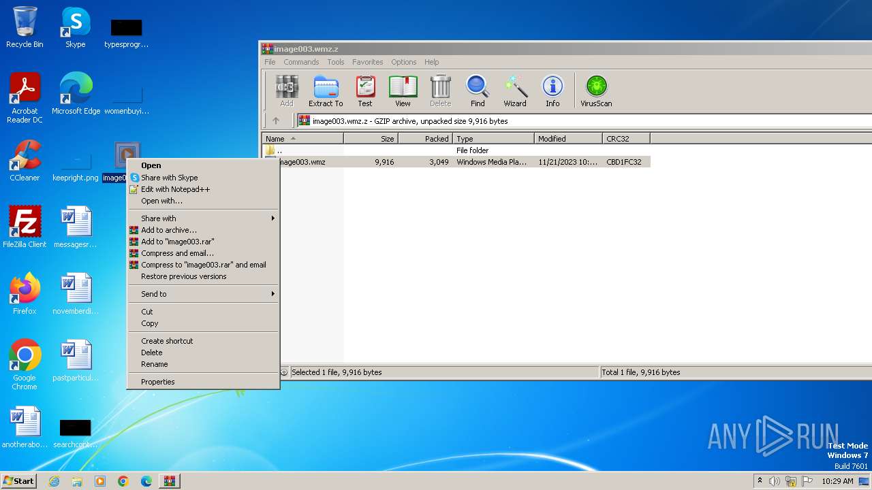The height and width of the screenshot is (490, 872).
Task: Go up one folder level arrow
Action: (x=276, y=121)
